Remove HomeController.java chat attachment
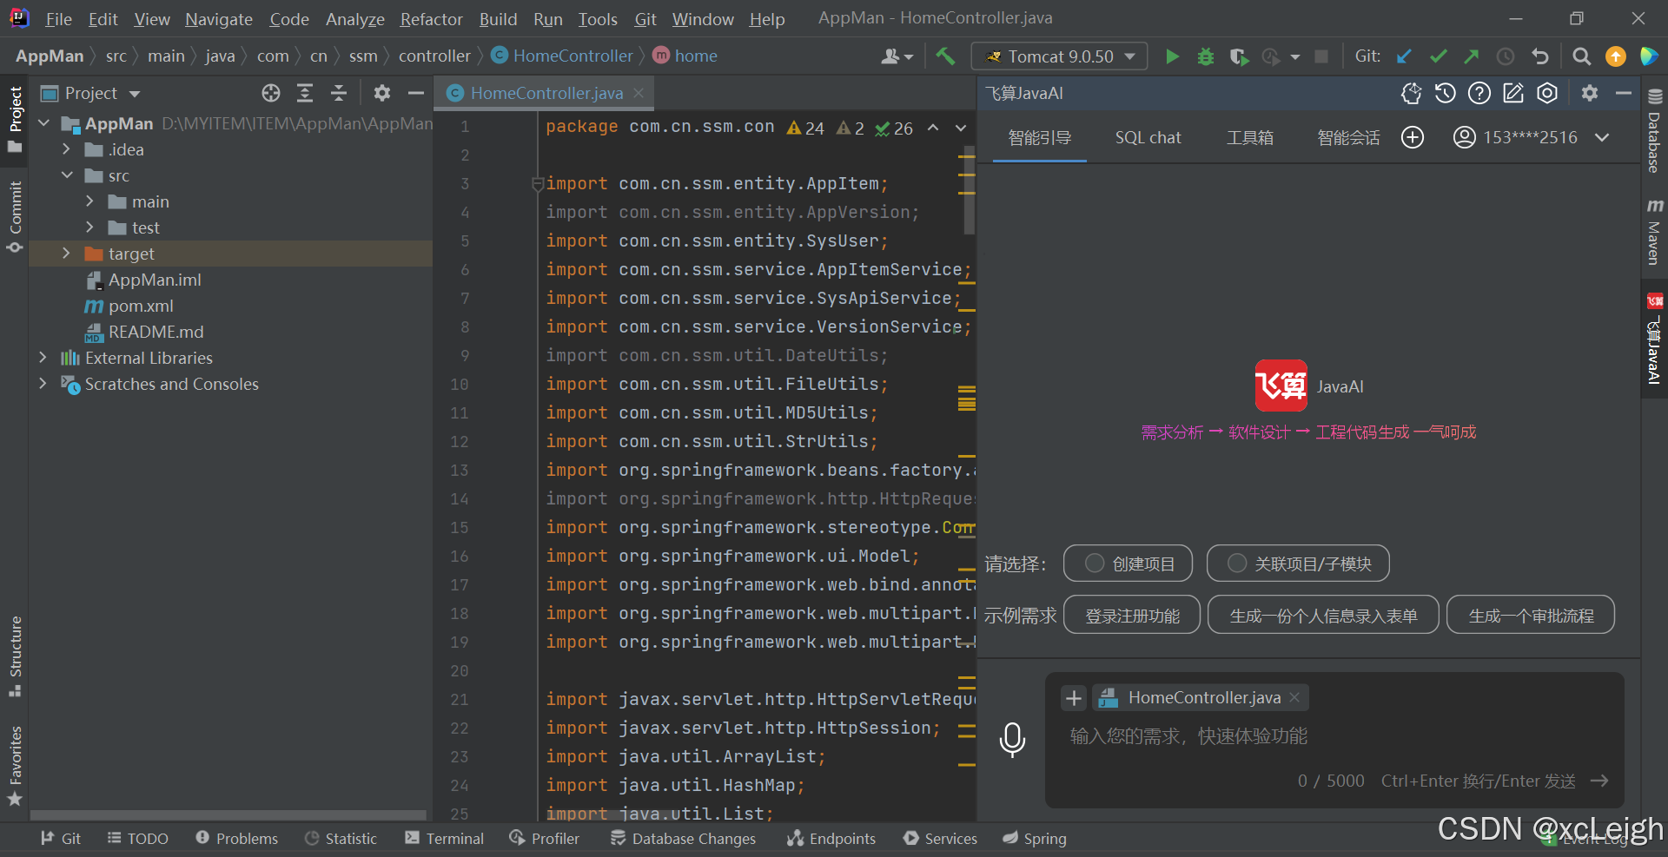This screenshot has width=1668, height=857. click(1294, 697)
